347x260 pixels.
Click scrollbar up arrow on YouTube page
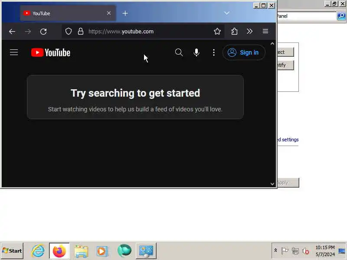tap(272, 44)
